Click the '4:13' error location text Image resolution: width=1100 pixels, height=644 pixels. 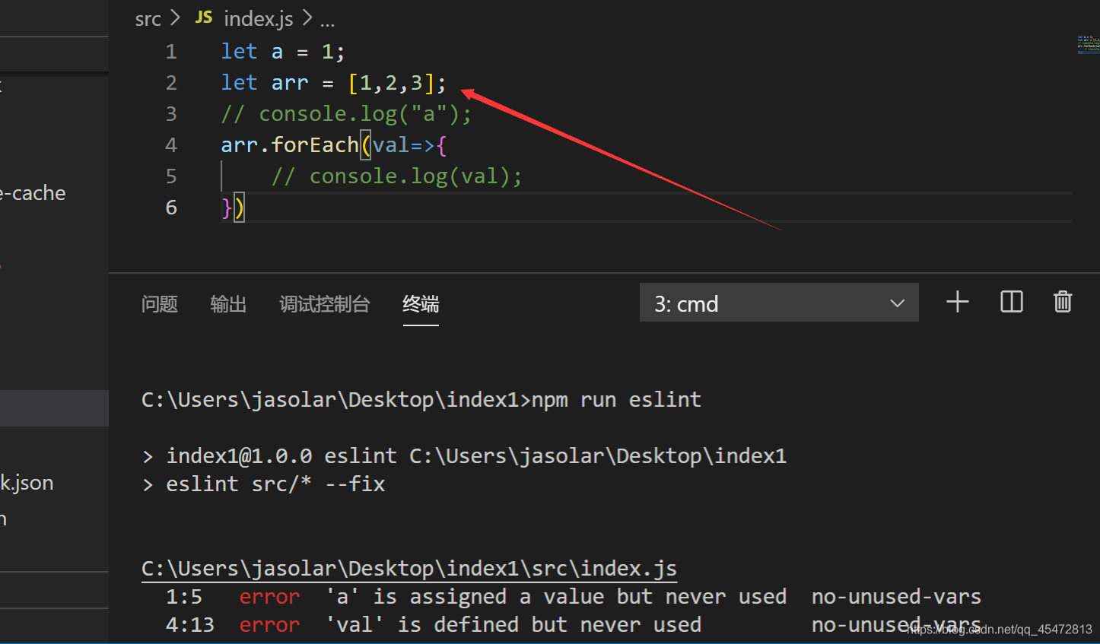190,625
